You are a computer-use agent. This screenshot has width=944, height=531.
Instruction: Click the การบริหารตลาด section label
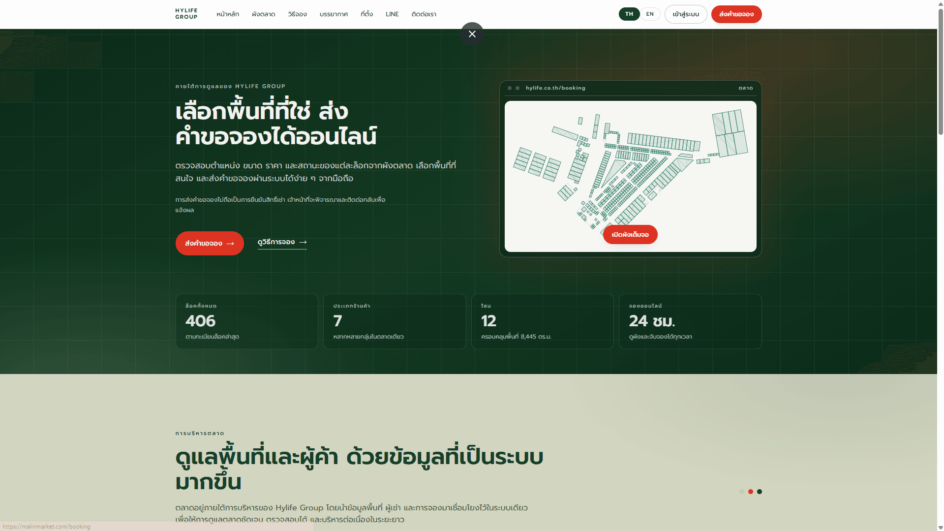200,434
